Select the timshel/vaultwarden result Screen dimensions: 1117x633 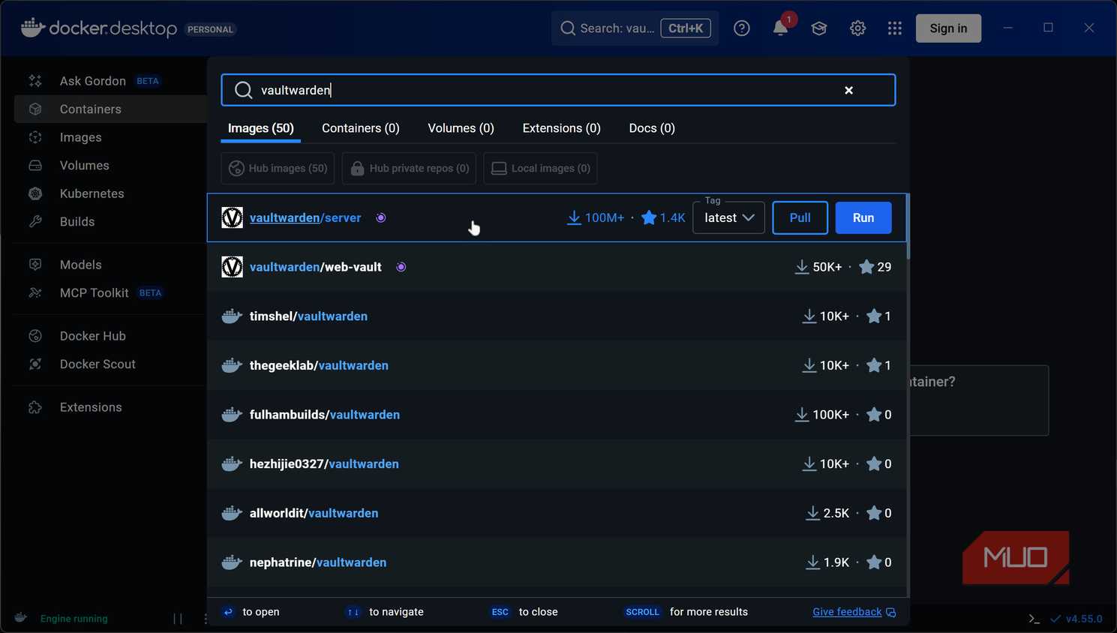(557, 316)
